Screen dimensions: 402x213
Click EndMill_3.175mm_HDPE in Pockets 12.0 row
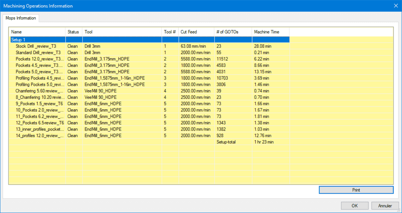(x=107, y=59)
